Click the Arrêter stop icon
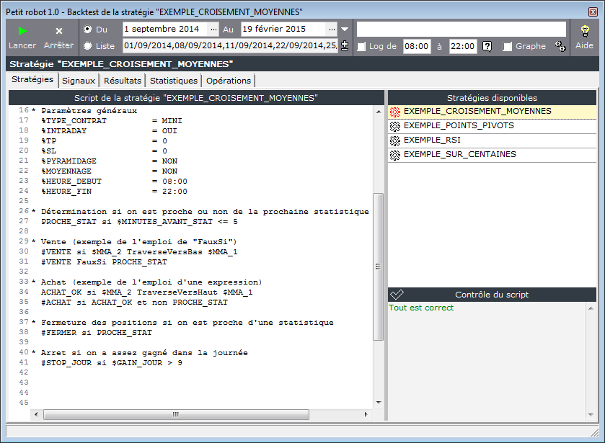 (59, 31)
